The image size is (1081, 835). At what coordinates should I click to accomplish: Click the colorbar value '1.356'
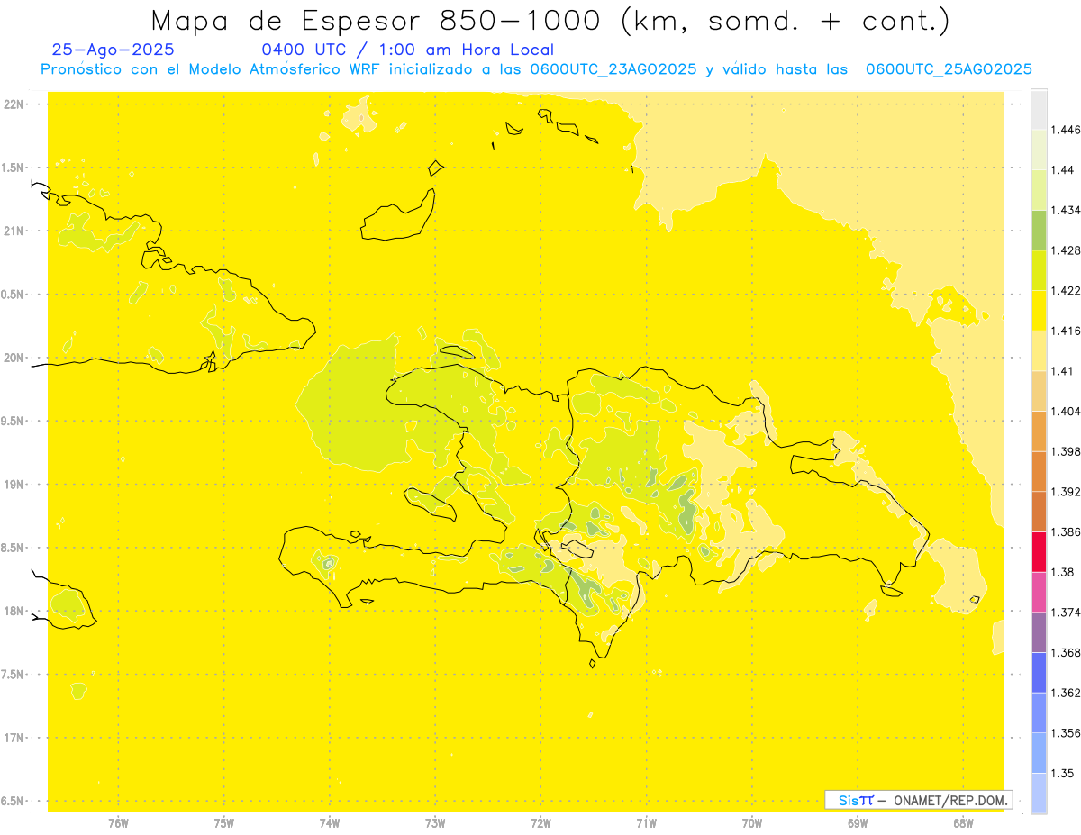[1066, 733]
